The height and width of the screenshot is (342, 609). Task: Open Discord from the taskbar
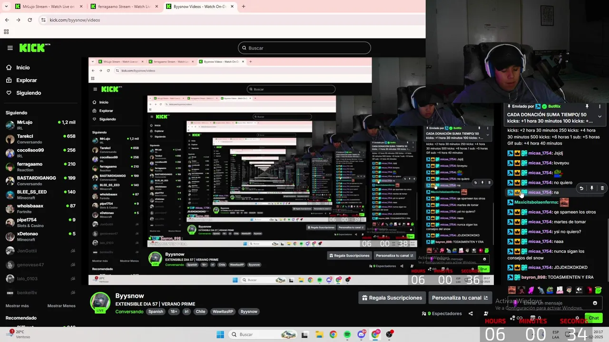tap(361, 334)
